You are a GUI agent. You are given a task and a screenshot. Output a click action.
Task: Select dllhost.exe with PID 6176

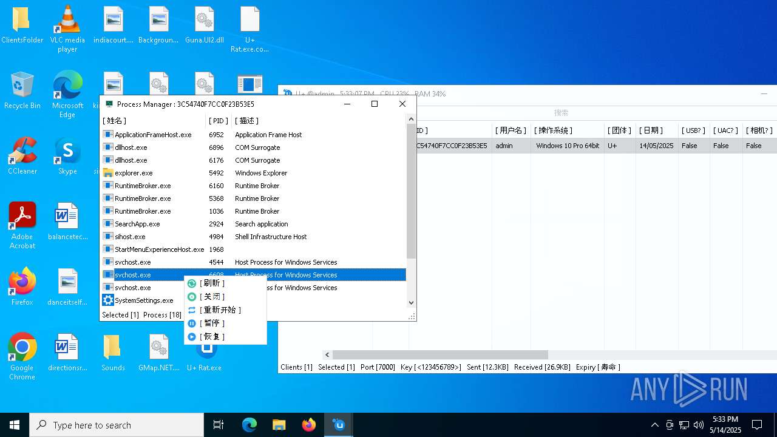pyautogui.click(x=254, y=160)
